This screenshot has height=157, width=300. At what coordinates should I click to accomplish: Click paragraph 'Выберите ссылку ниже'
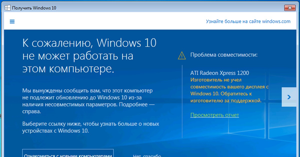click(91, 127)
